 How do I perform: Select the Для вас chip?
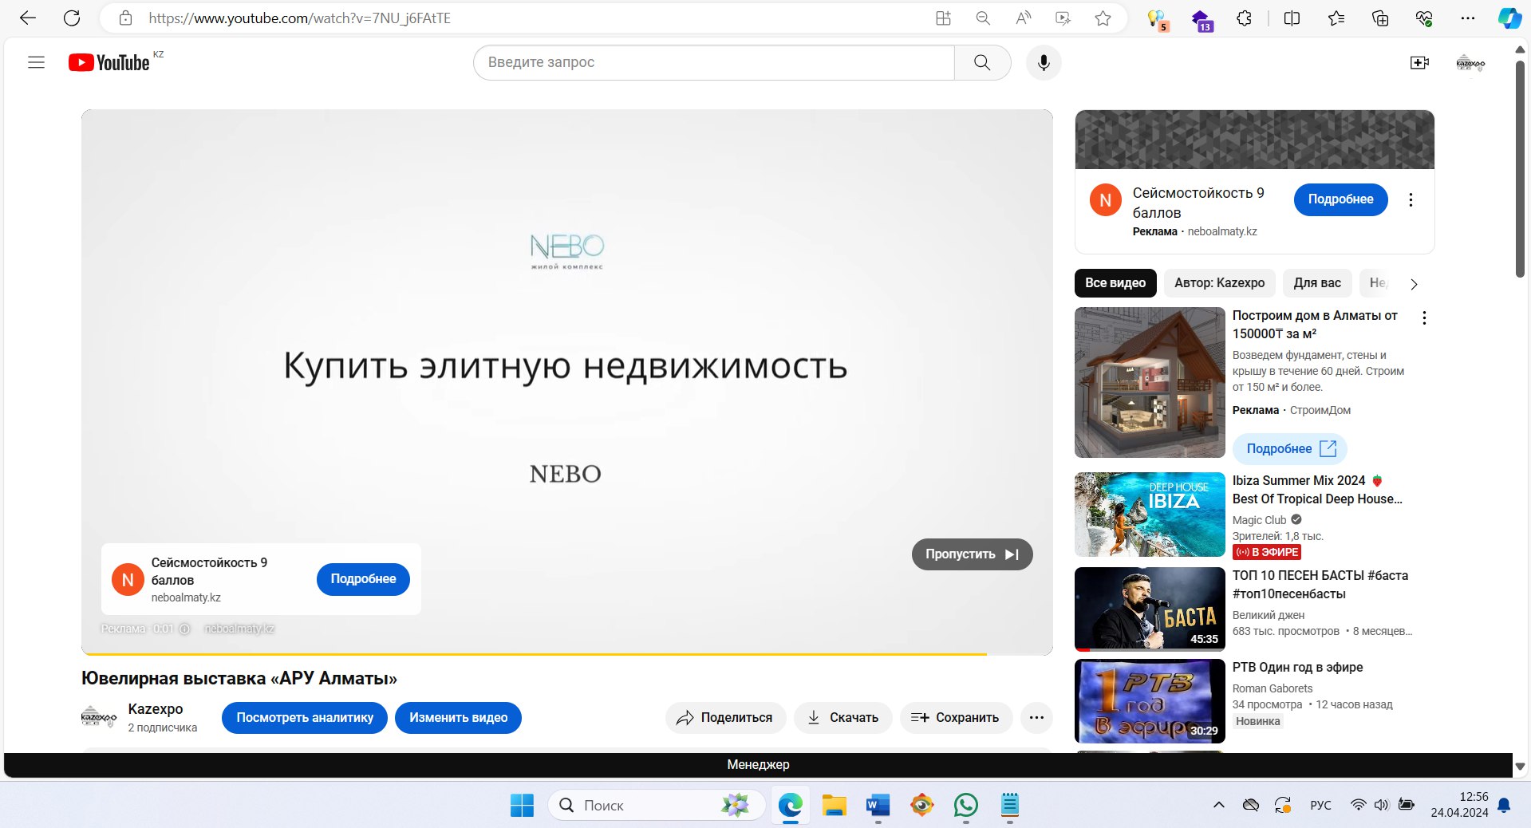(1317, 283)
